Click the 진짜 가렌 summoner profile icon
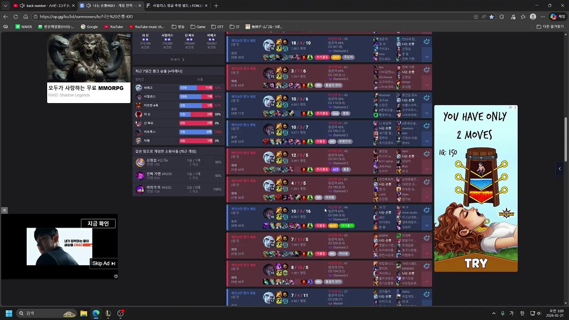The width and height of the screenshot is (569, 320). 140,176
